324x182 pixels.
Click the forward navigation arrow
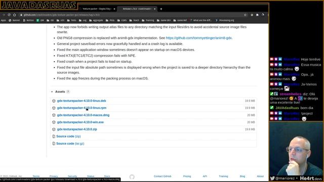pyautogui.click(x=4, y=15)
